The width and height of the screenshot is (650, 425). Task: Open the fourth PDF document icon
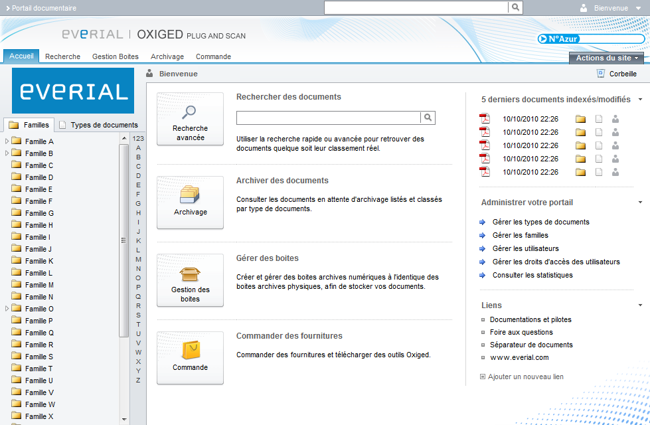[x=485, y=159]
